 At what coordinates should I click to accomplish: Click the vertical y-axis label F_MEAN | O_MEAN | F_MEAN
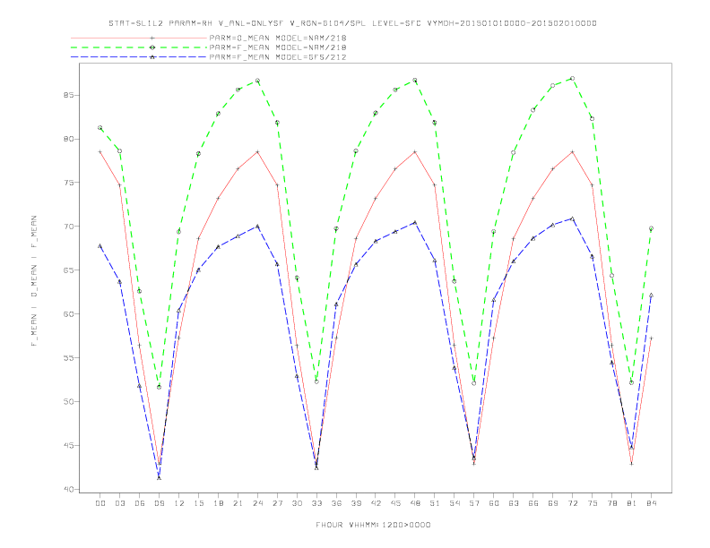point(34,281)
